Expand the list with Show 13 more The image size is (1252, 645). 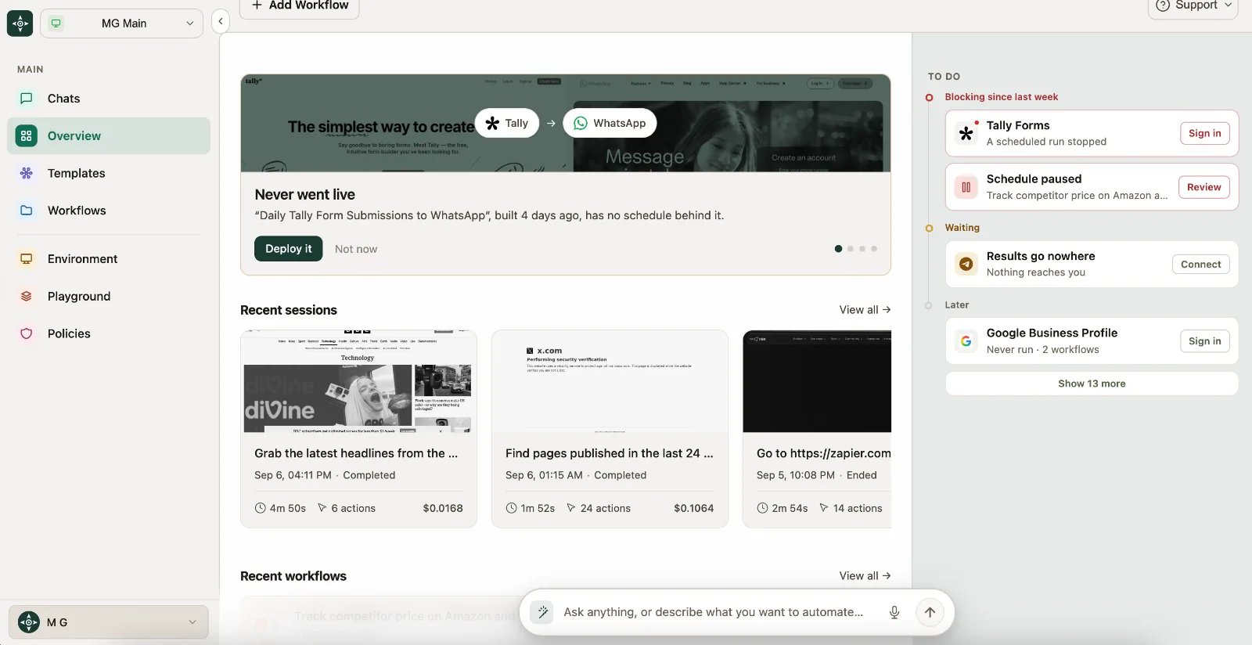pyautogui.click(x=1092, y=384)
